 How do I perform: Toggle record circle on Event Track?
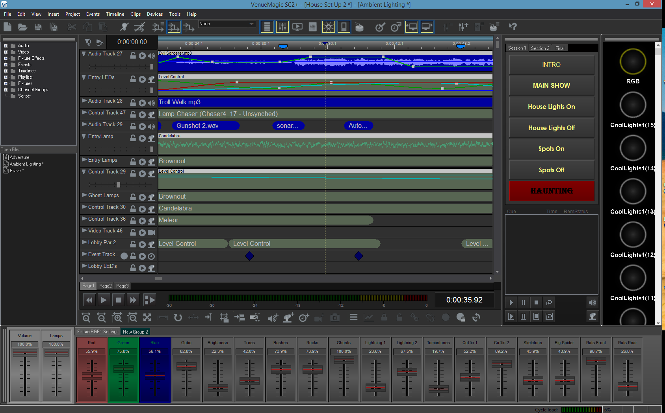124,256
